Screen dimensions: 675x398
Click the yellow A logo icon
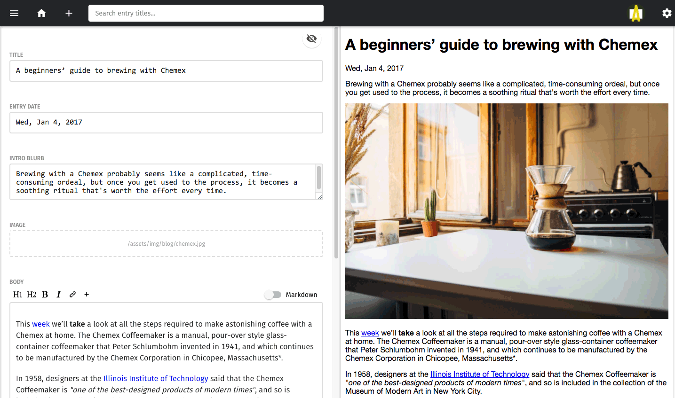(636, 13)
